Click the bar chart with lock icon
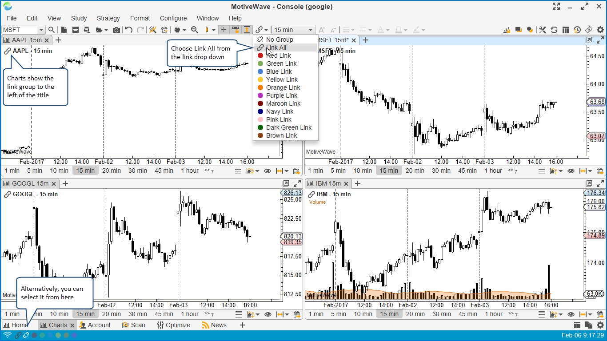The image size is (607, 341). (507, 30)
